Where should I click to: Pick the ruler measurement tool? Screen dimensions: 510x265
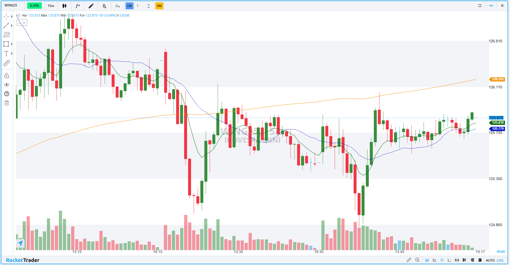(x=6, y=63)
